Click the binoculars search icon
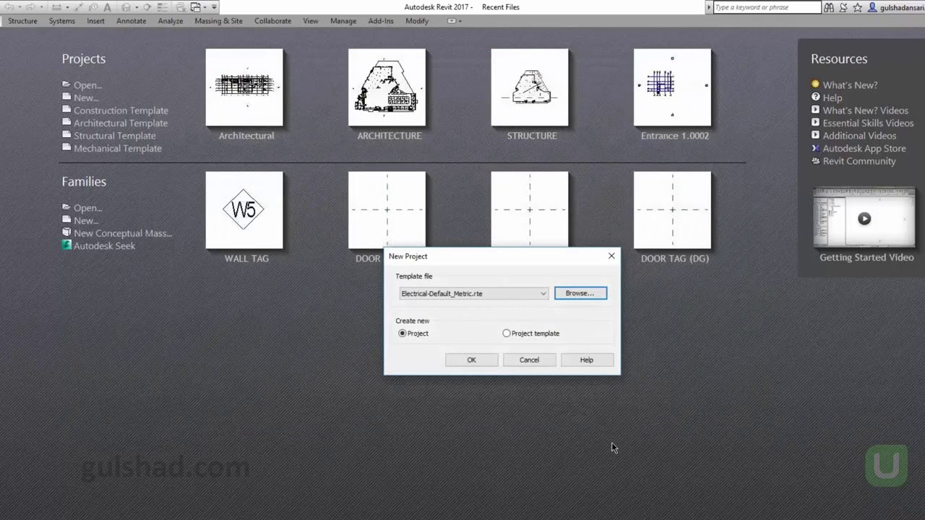The image size is (925, 520). point(829,7)
